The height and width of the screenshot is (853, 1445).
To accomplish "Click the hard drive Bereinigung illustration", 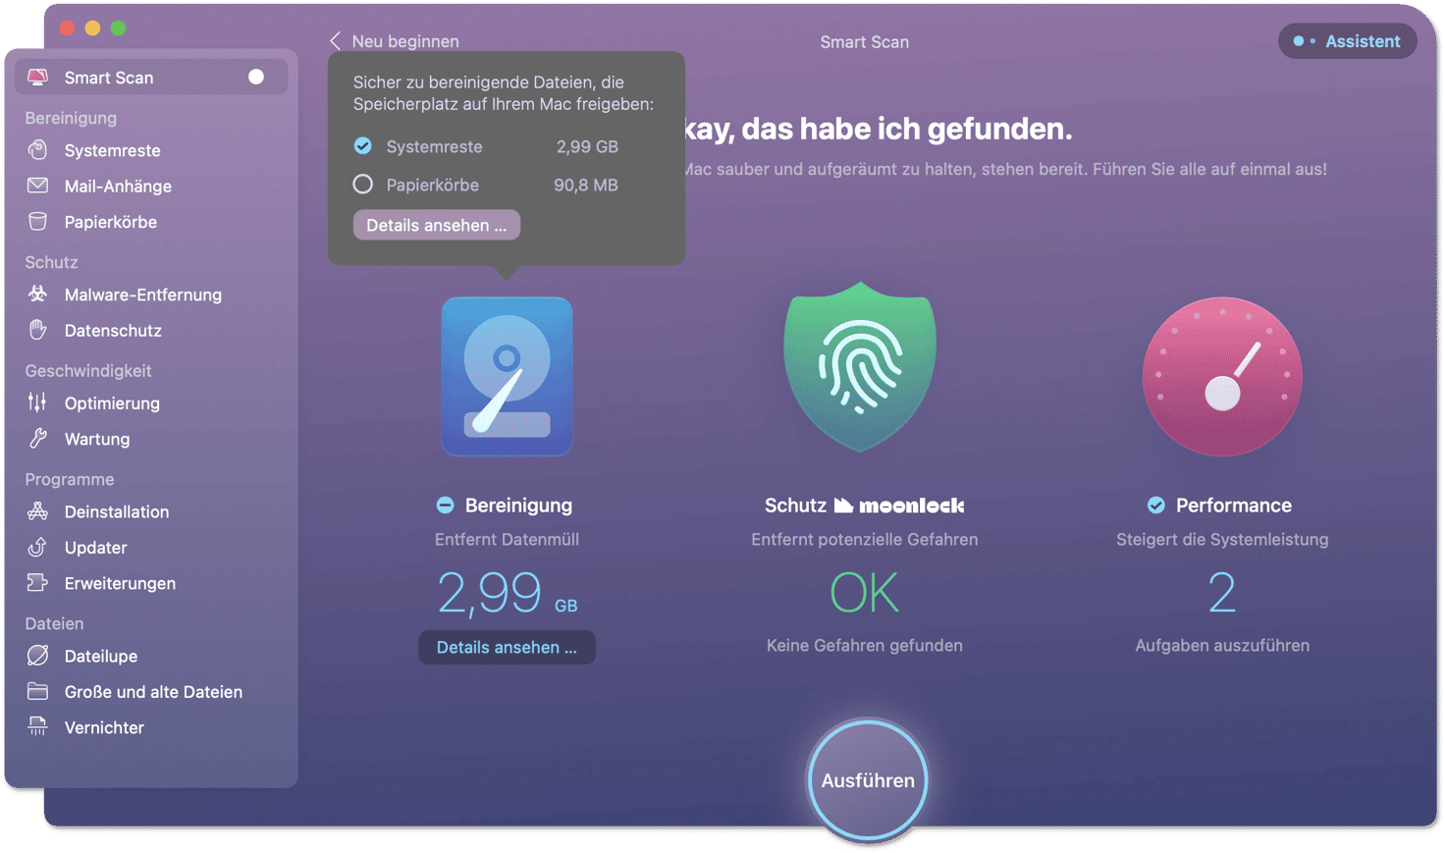I will click(507, 377).
